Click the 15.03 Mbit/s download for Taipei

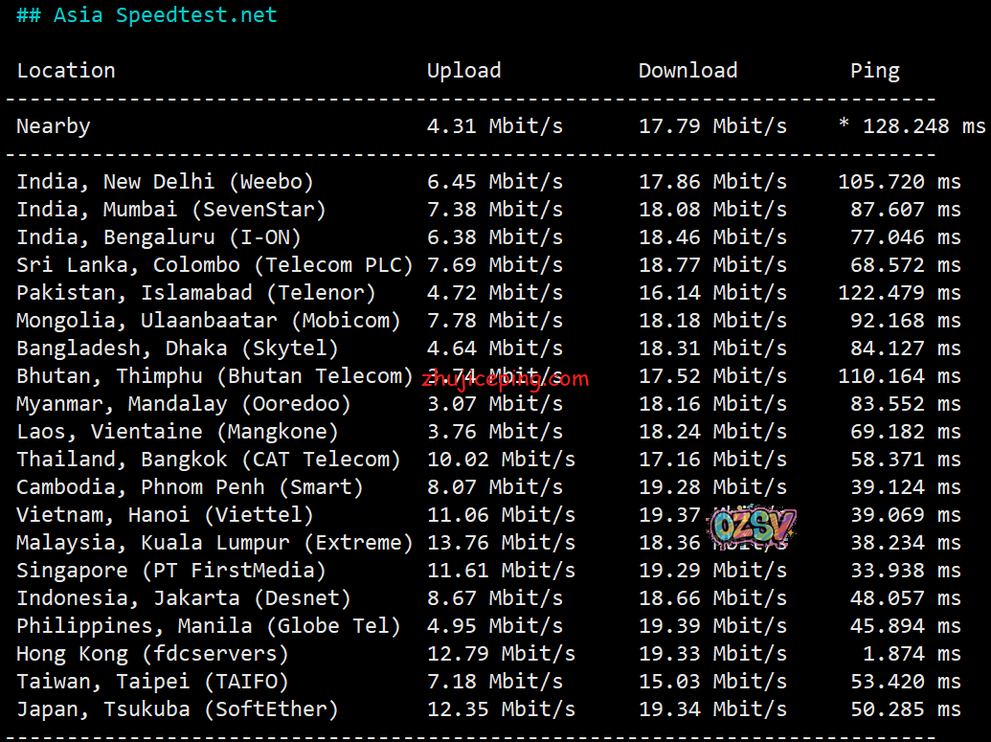(x=712, y=682)
